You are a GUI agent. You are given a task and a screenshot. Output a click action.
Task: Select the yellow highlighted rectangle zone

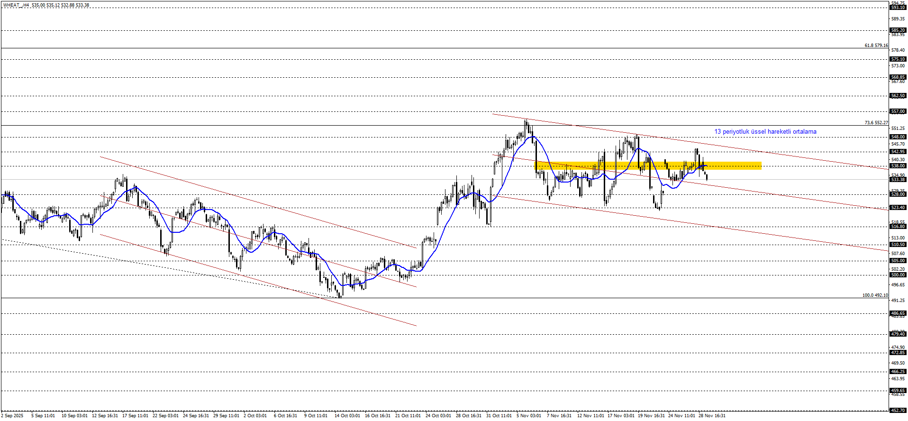(x=647, y=166)
